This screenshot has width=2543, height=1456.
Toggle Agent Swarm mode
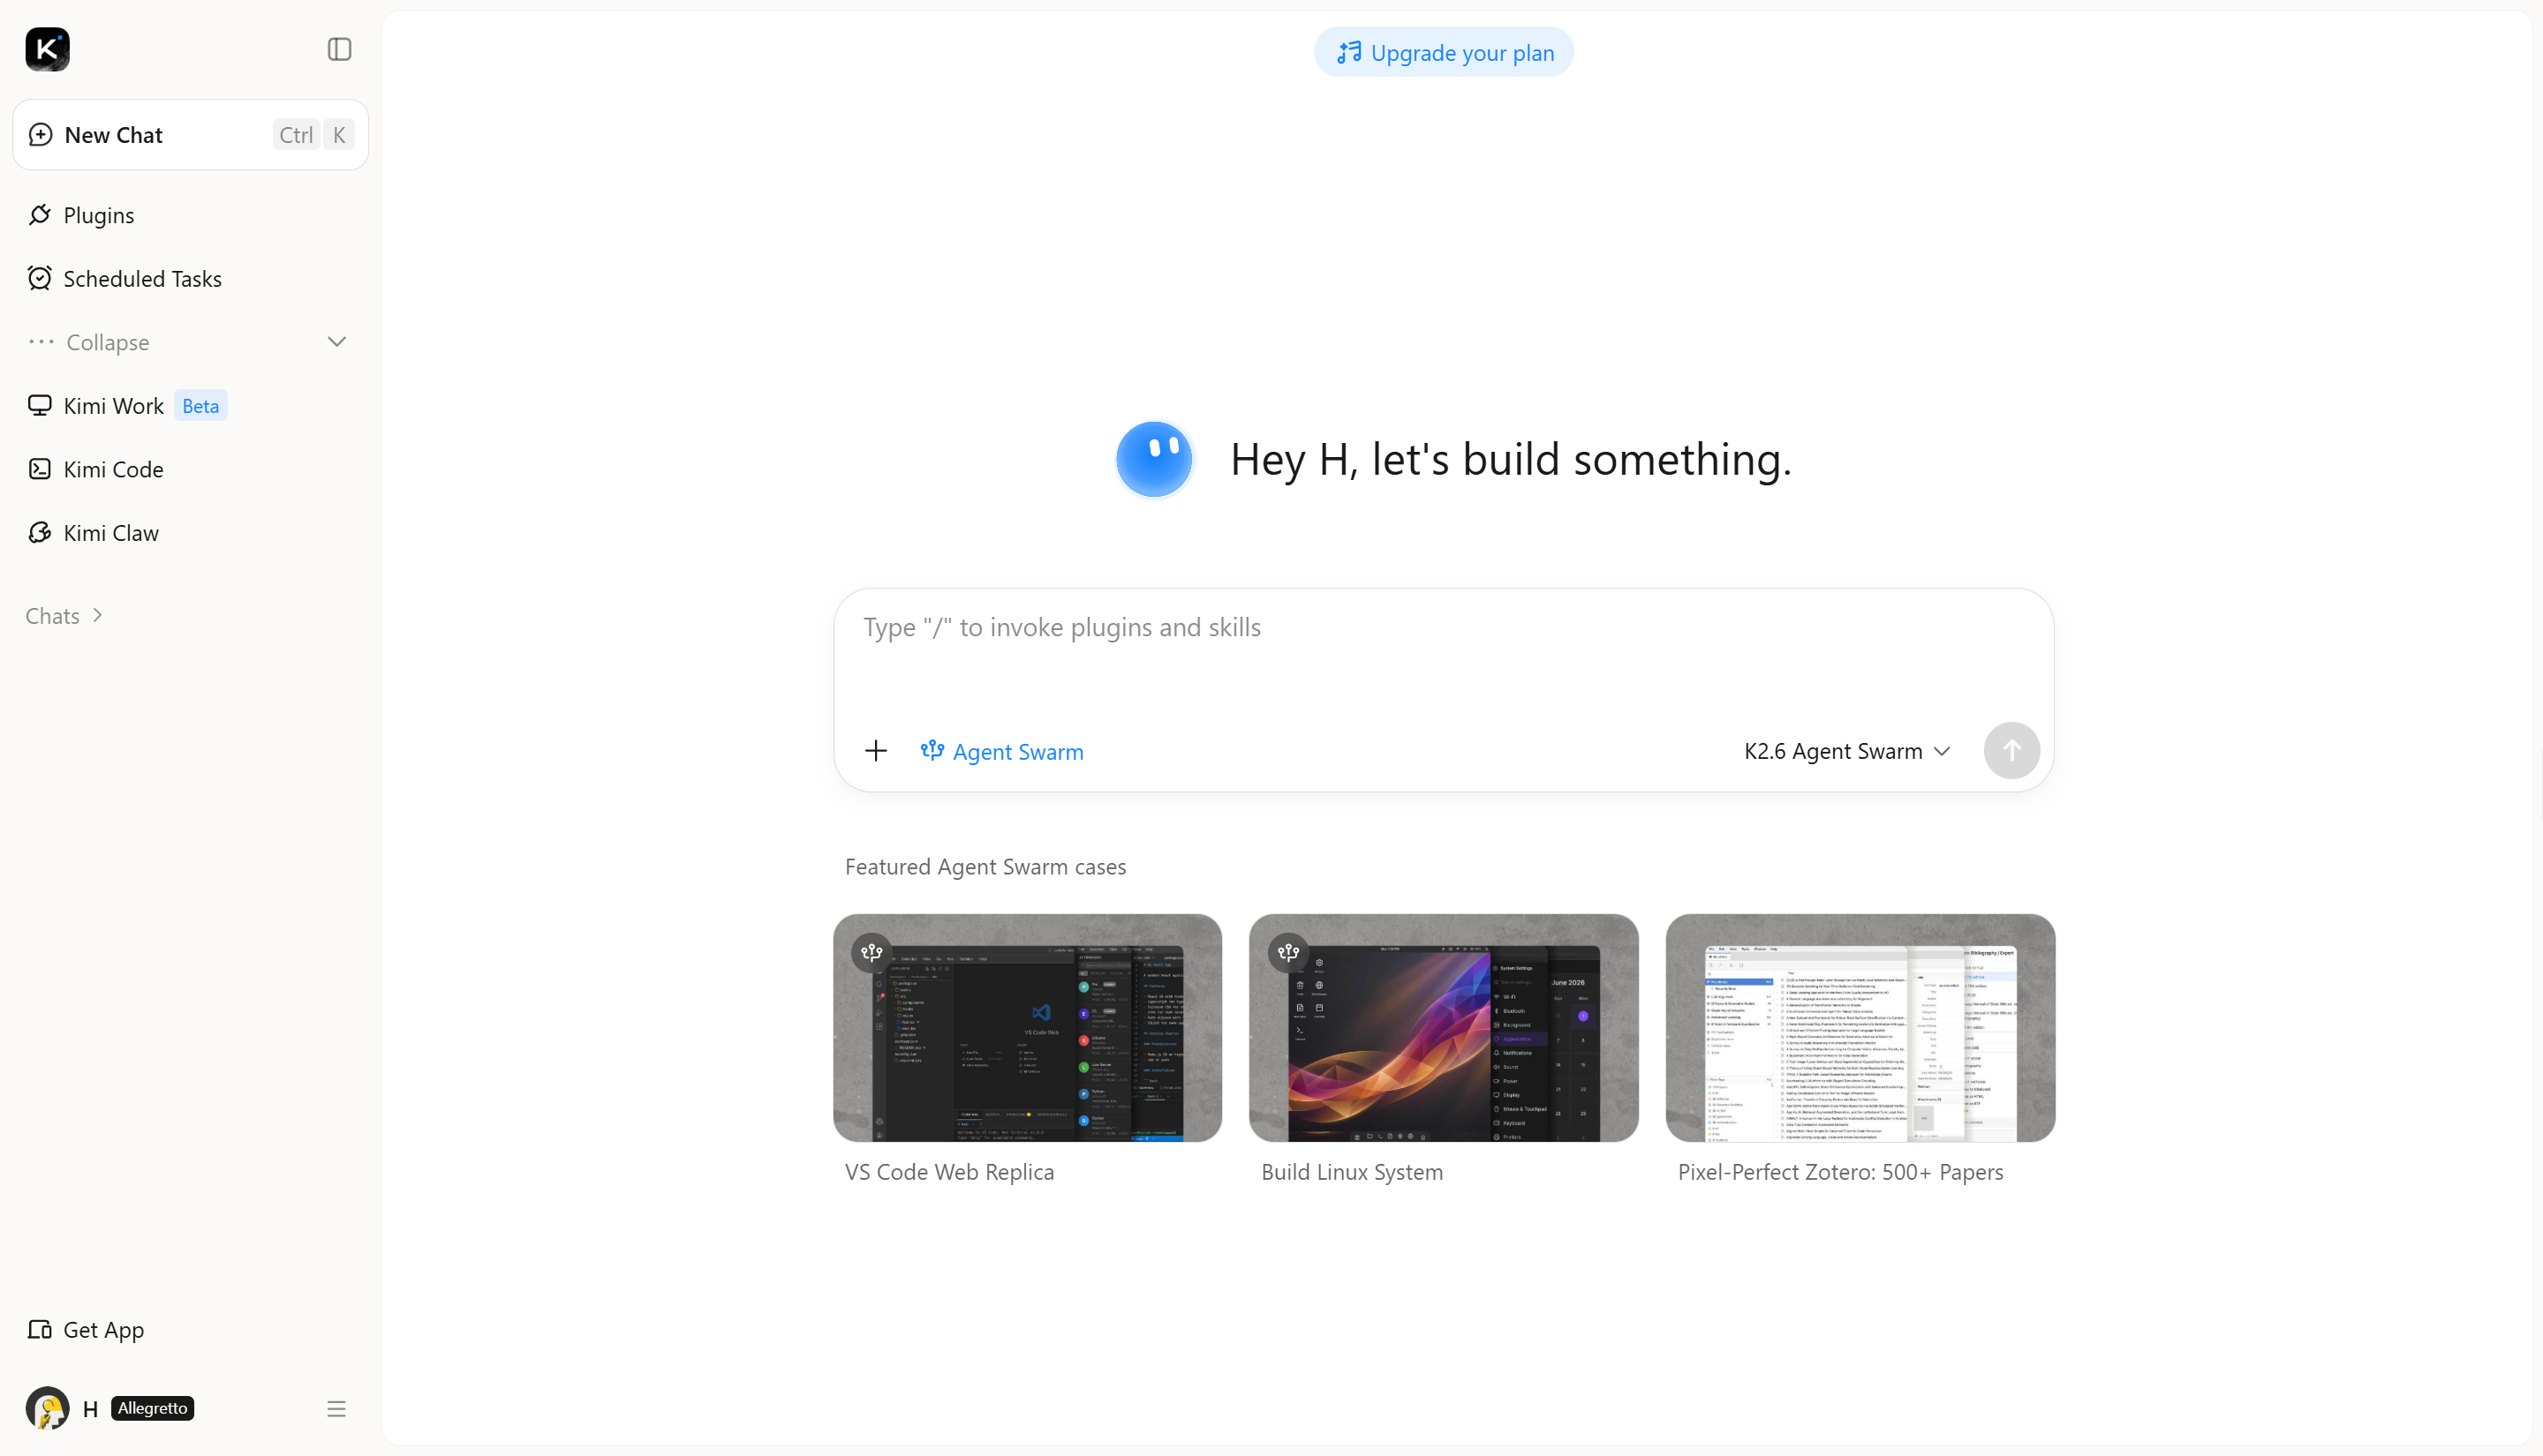pos(1002,751)
